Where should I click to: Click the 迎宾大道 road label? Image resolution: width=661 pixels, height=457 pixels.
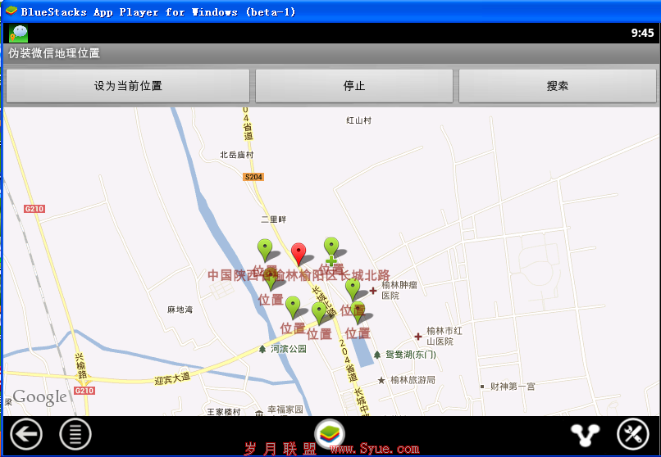click(x=172, y=378)
